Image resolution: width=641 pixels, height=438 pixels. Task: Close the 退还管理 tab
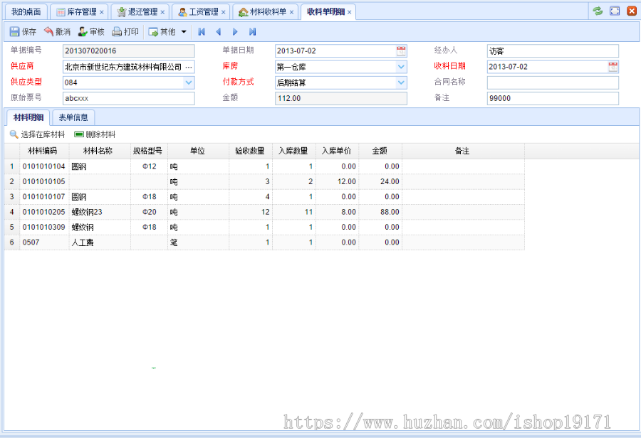pyautogui.click(x=162, y=12)
